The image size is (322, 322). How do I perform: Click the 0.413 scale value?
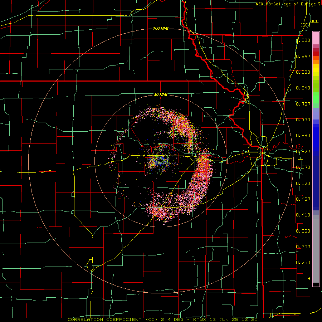pos(303,215)
